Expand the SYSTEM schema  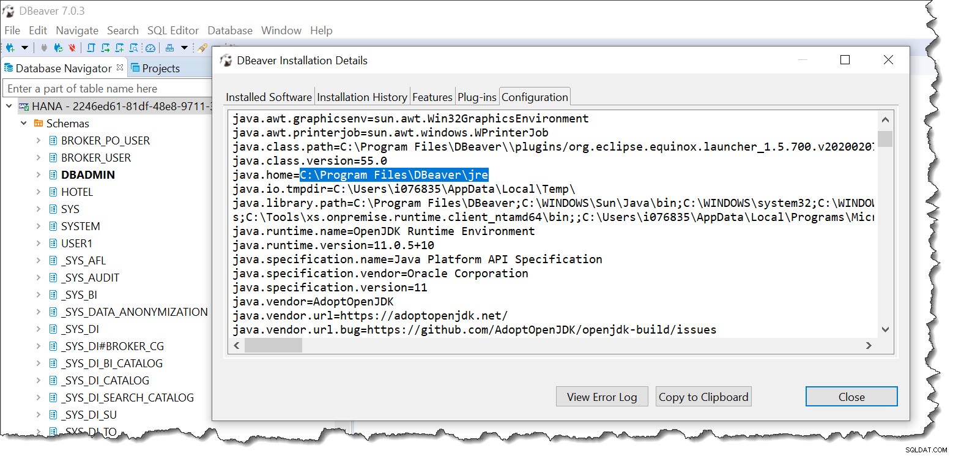pos(39,226)
